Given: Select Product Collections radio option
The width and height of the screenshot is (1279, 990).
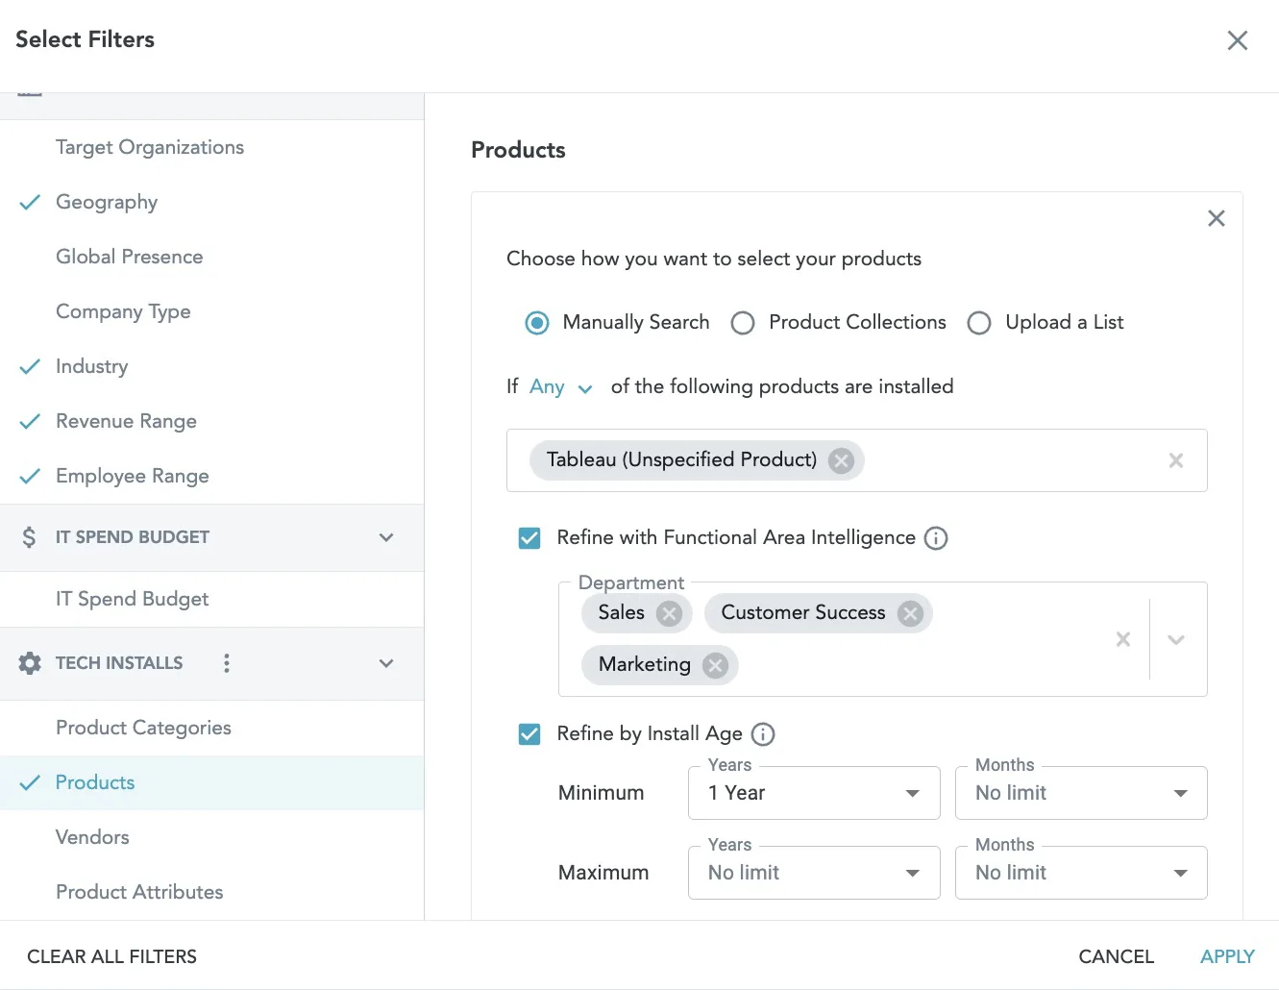Looking at the screenshot, I should pyautogui.click(x=743, y=323).
